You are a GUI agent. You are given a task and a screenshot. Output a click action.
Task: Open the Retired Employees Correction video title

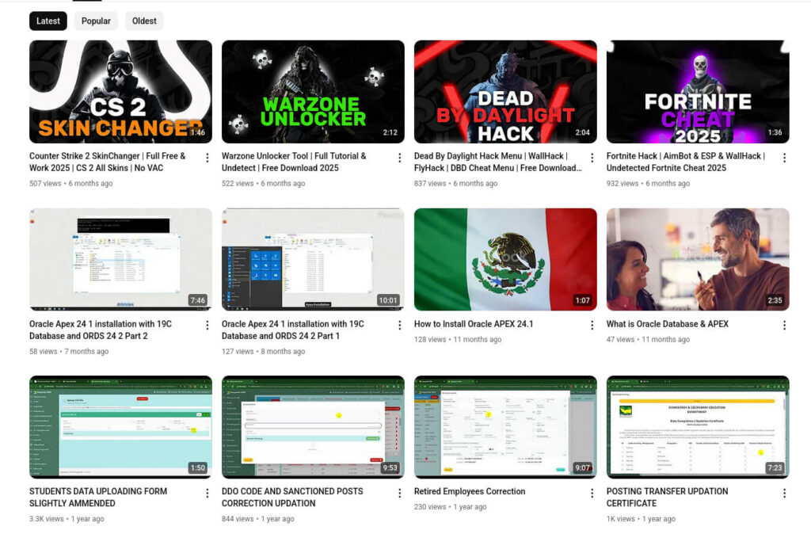pyautogui.click(x=470, y=491)
